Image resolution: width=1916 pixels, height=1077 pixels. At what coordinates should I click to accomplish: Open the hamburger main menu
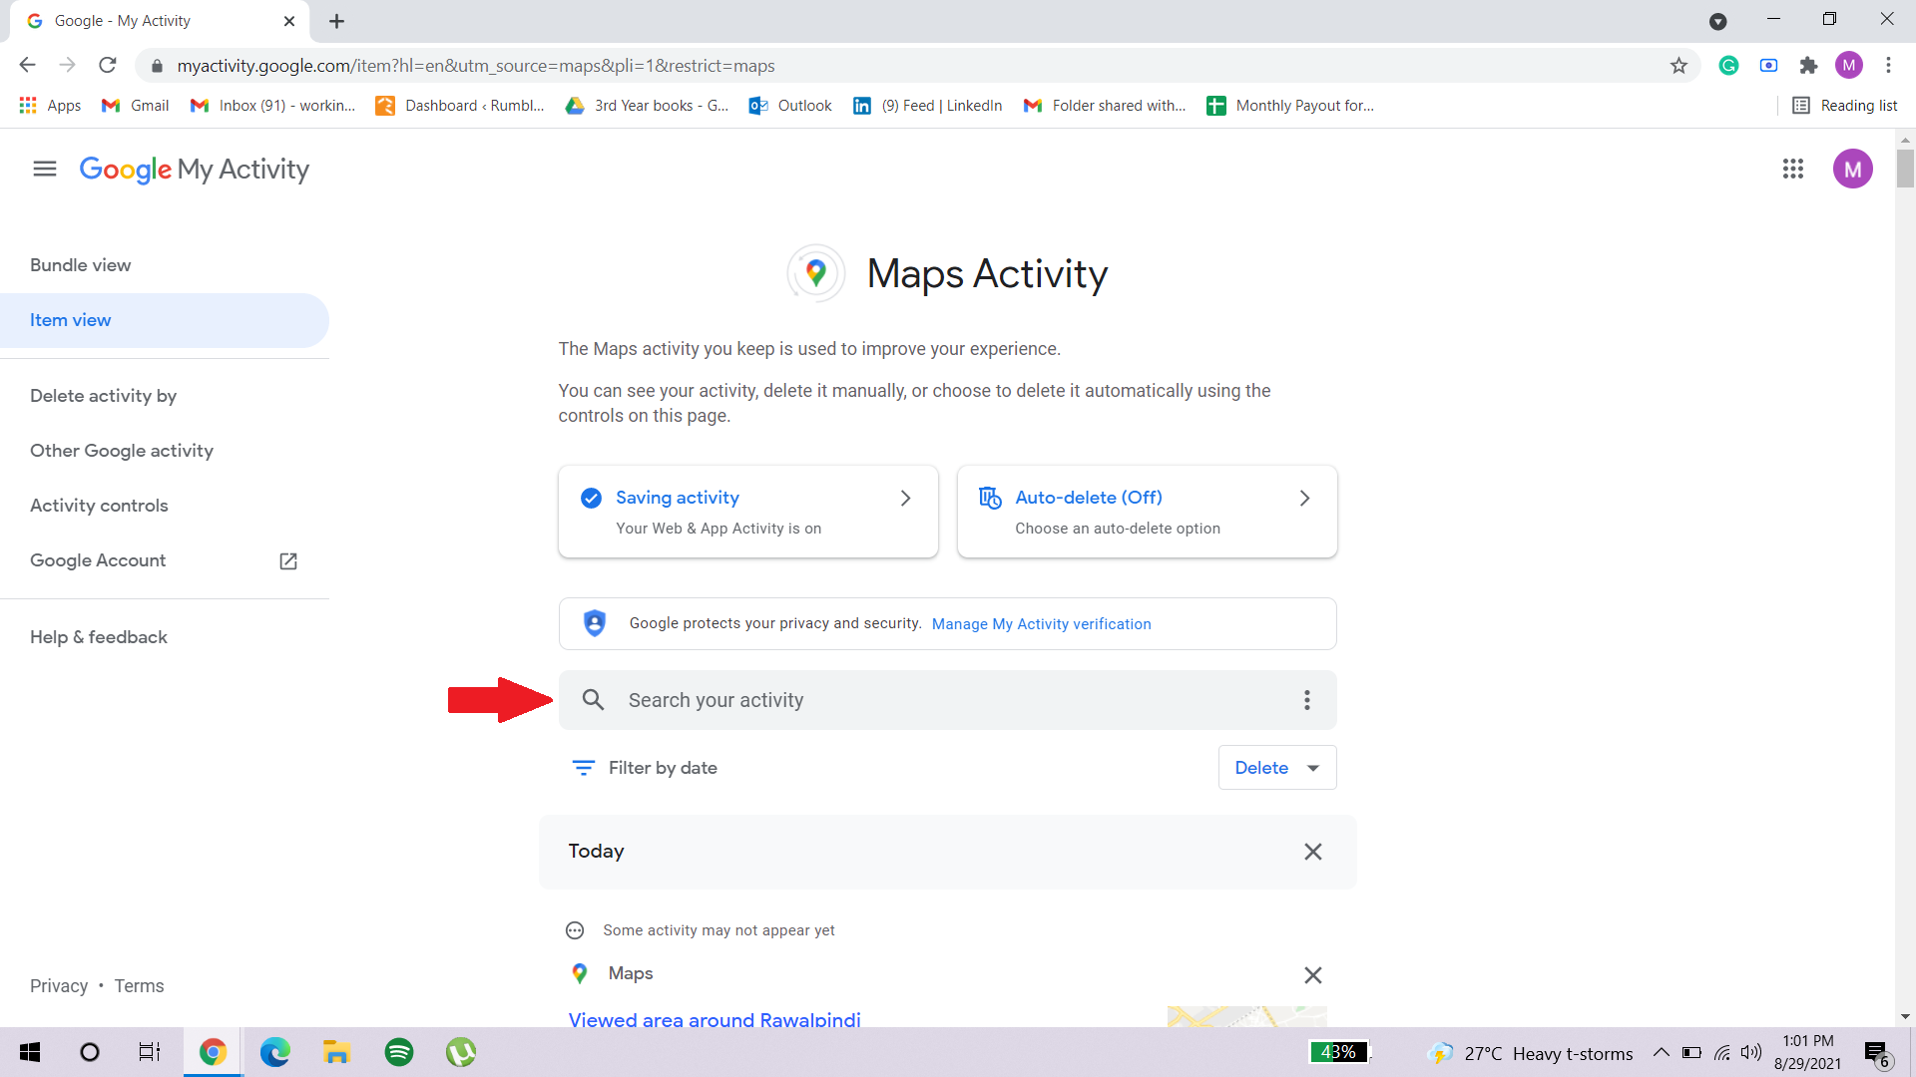[x=44, y=169]
